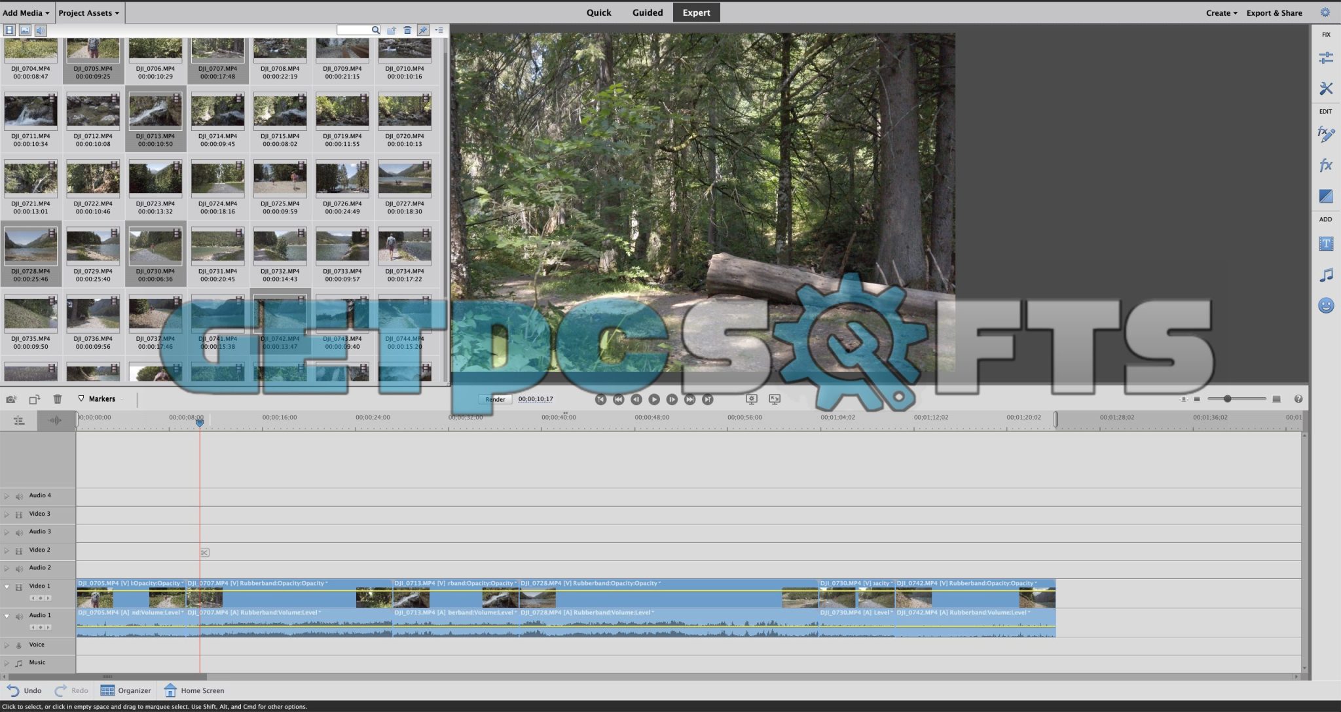Viewport: 1341px width, 712px height.
Task: Click the Project Assets trash icon
Action: [x=407, y=30]
